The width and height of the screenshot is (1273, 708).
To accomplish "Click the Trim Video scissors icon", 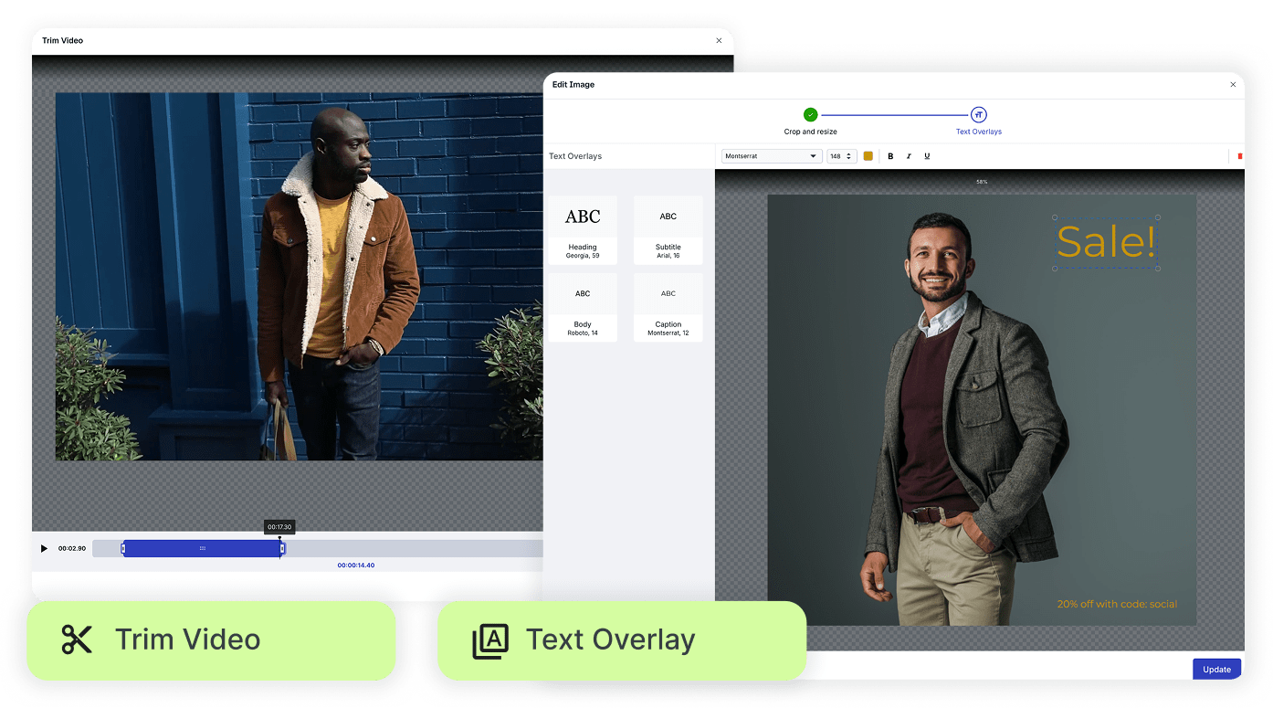I will (x=78, y=640).
